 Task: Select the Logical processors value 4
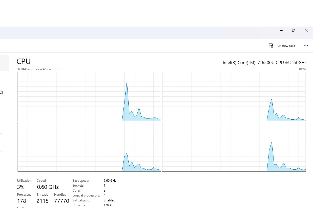point(105,195)
